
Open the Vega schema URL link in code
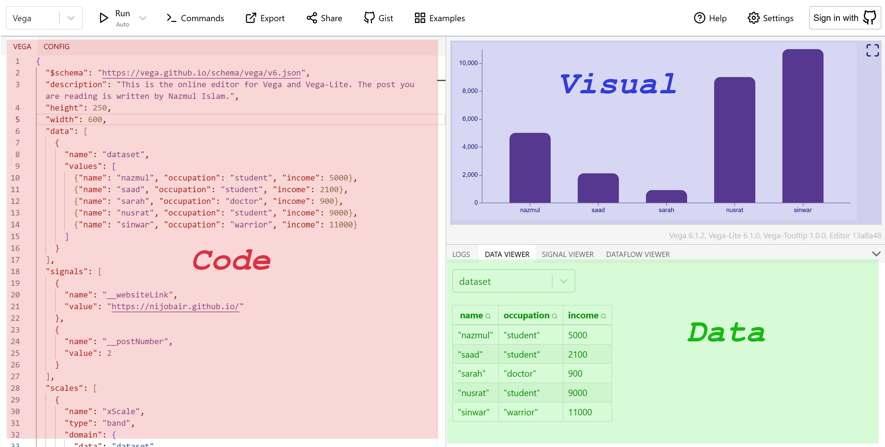pyautogui.click(x=201, y=73)
